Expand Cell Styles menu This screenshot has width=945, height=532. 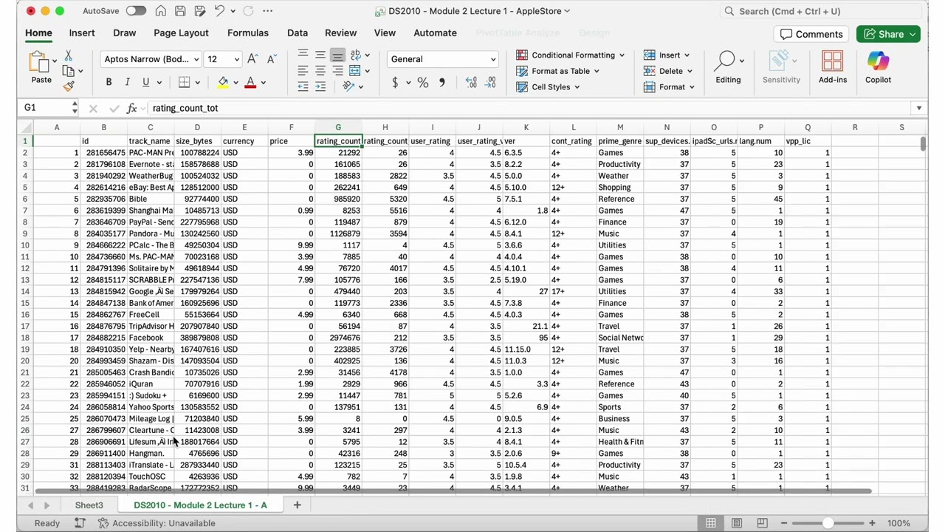[549, 86]
